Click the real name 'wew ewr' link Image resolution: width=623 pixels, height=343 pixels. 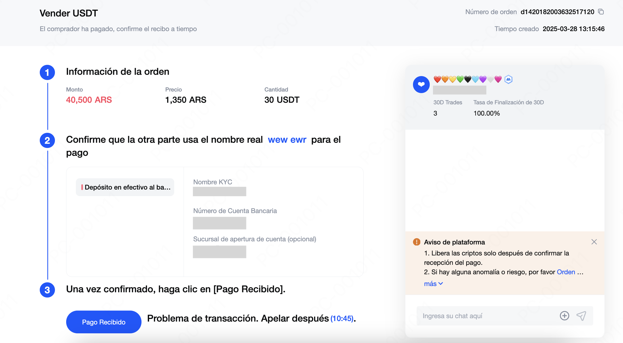[287, 140]
